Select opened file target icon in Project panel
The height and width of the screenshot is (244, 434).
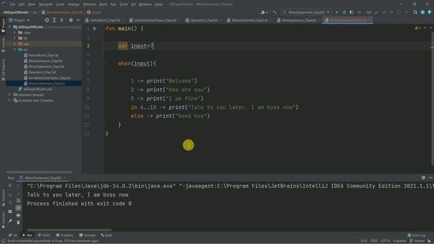[47, 20]
